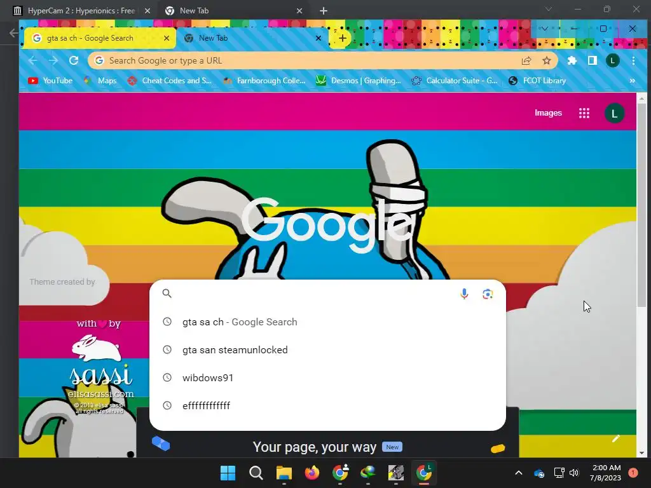Open the Windows Start menu

pos(228,473)
